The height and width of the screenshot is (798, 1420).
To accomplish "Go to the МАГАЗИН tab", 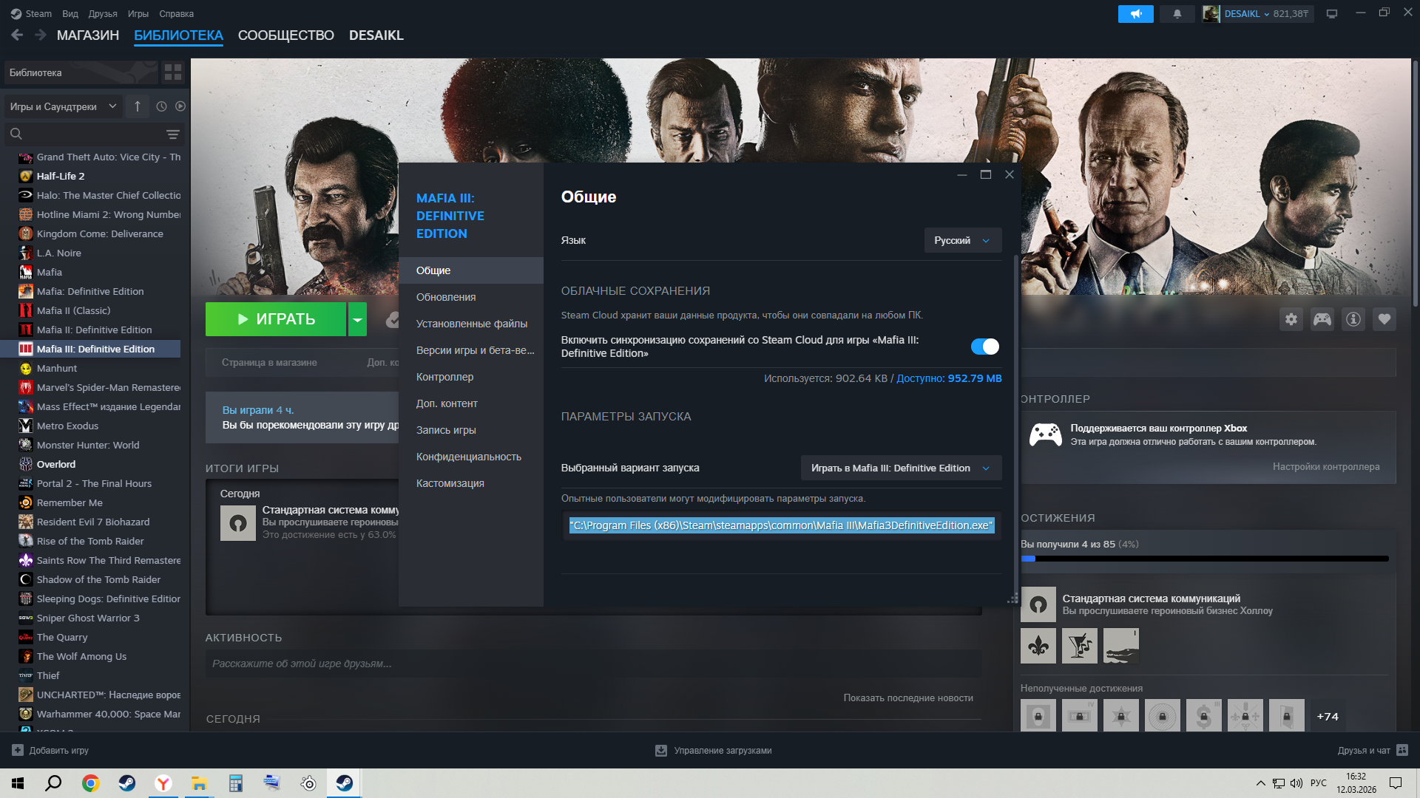I will tap(88, 35).
